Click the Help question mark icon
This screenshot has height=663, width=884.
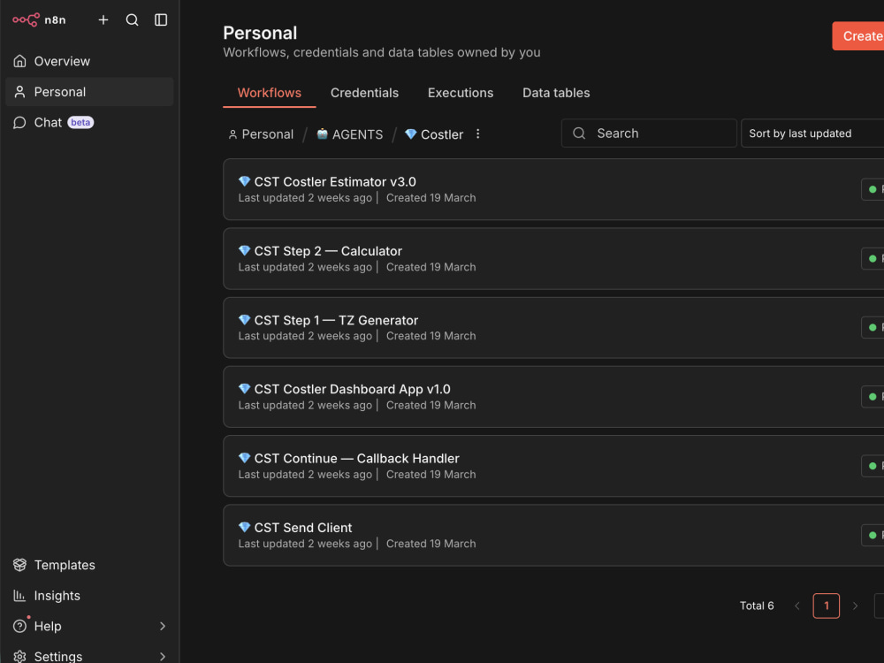(x=19, y=626)
